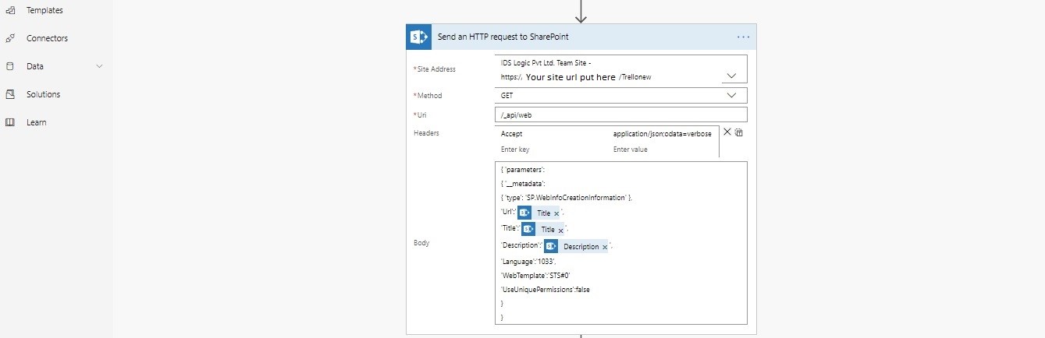Expand the Data menu chevron

point(99,66)
